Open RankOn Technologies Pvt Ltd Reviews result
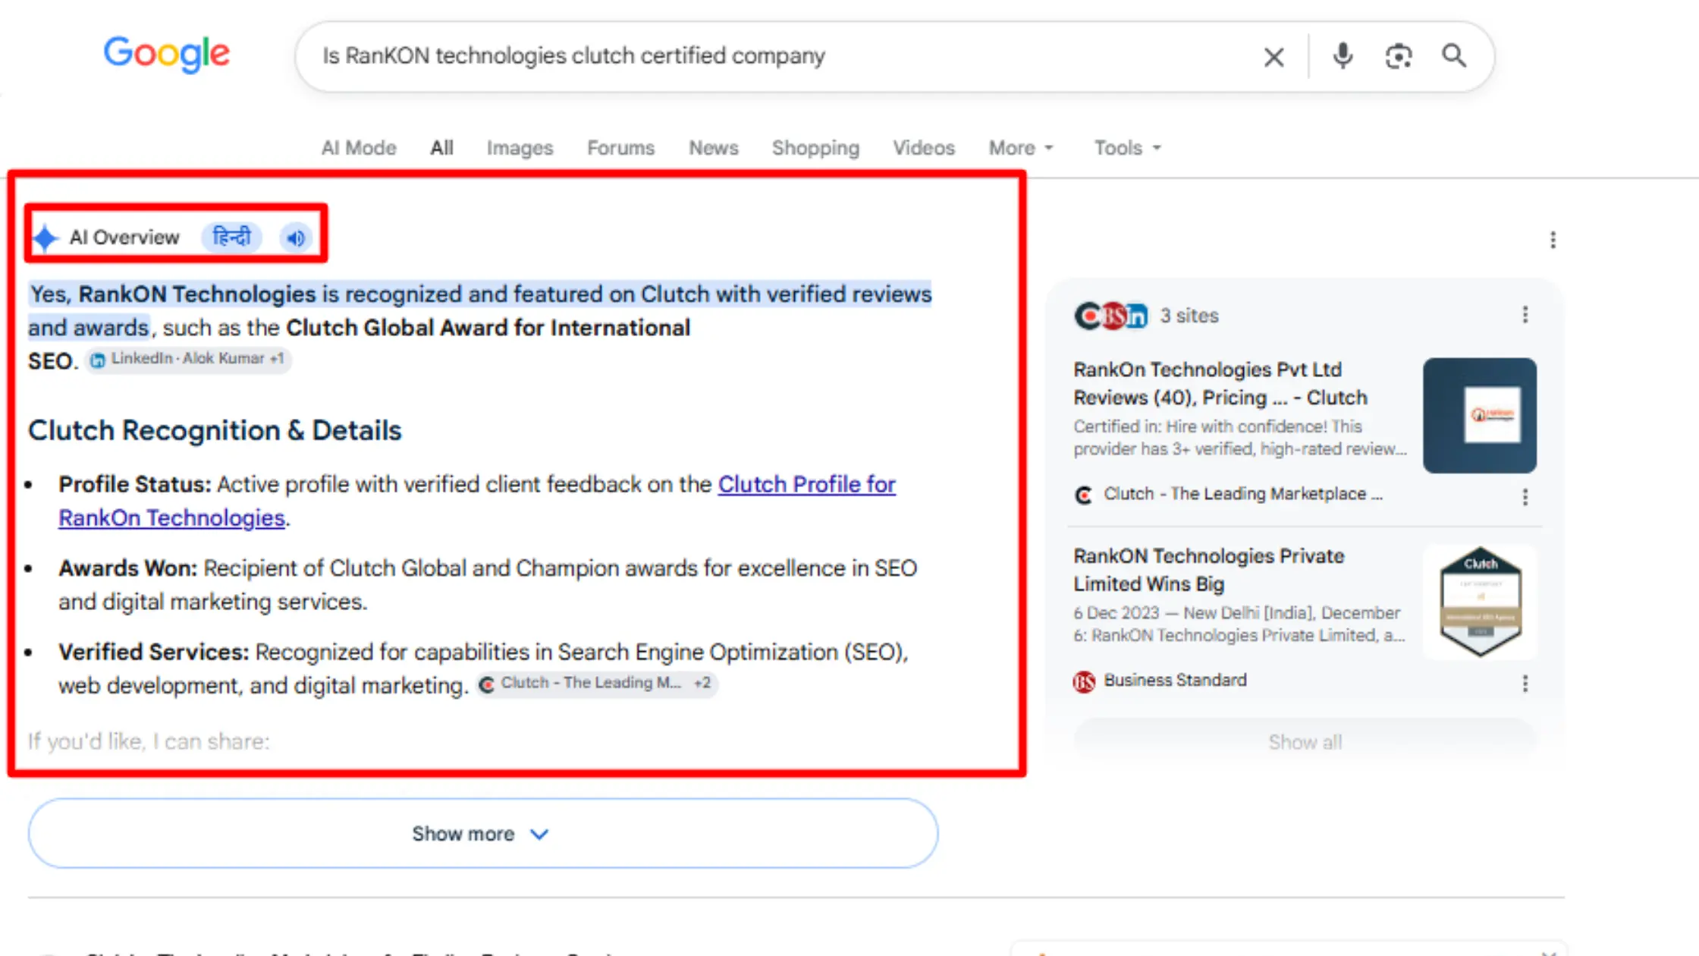 pos(1220,383)
